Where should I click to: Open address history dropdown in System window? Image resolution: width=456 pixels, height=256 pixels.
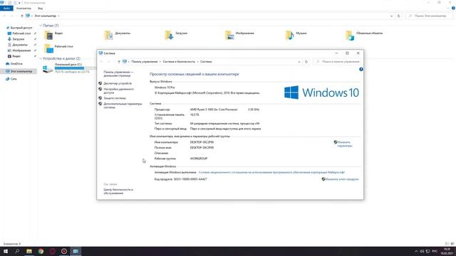click(x=299, y=62)
